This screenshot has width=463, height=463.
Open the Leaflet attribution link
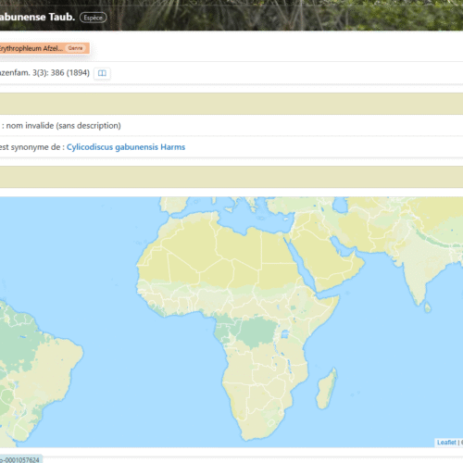tap(446, 443)
